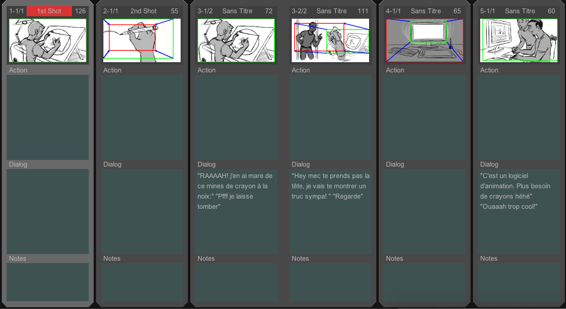Click the Action field of shot 3-2/2

coord(330,117)
